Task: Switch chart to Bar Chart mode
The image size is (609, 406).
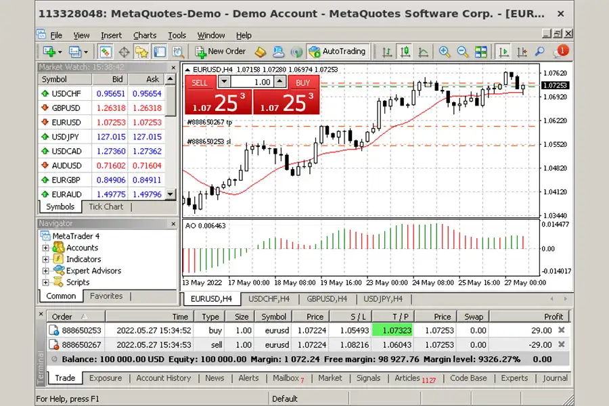Action: 387,51
